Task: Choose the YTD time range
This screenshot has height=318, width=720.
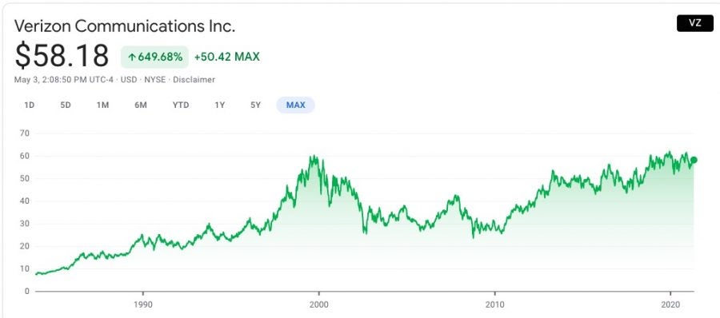Action: (181, 105)
